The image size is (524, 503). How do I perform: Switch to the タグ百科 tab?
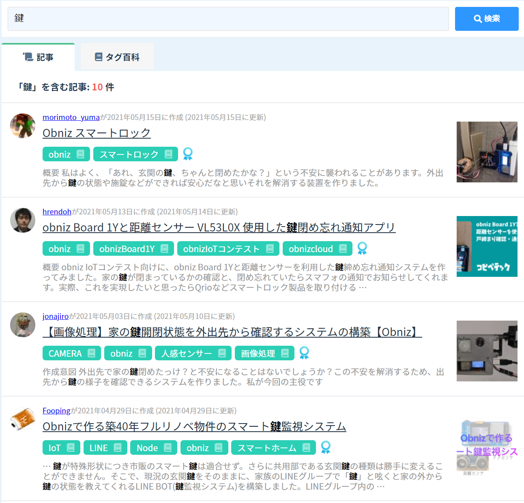point(117,57)
